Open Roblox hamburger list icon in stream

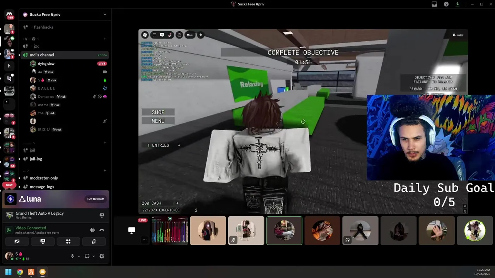click(x=154, y=35)
